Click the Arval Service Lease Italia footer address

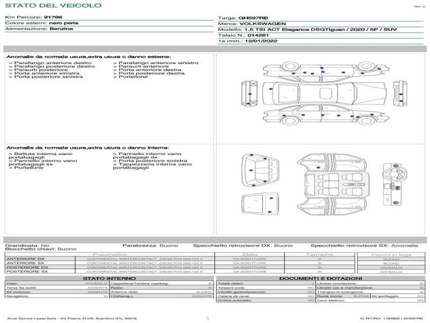(72, 319)
